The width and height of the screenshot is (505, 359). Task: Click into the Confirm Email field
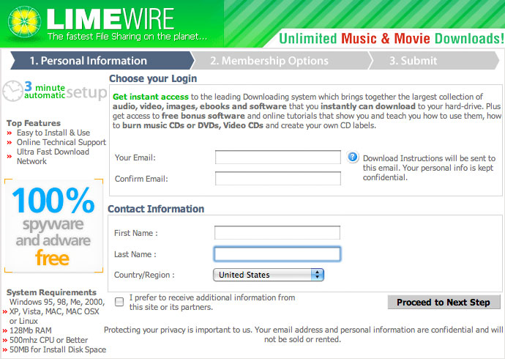click(278, 179)
